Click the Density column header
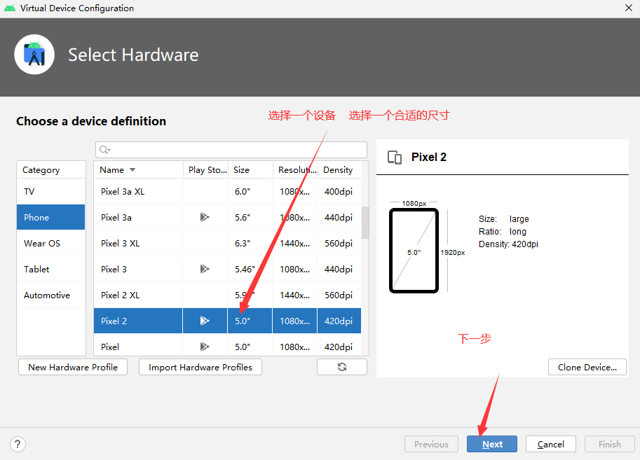Screen dimensions: 640x460 339,170
